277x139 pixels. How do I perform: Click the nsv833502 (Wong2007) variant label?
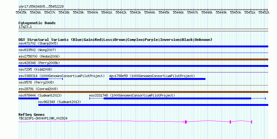[37, 50]
